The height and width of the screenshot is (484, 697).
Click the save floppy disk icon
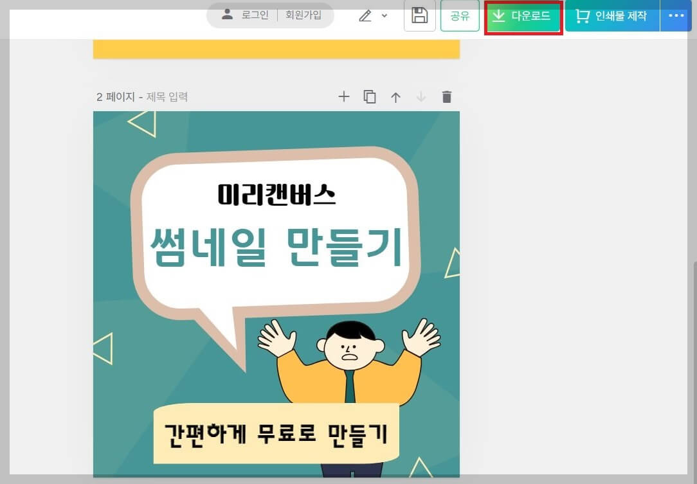(420, 16)
